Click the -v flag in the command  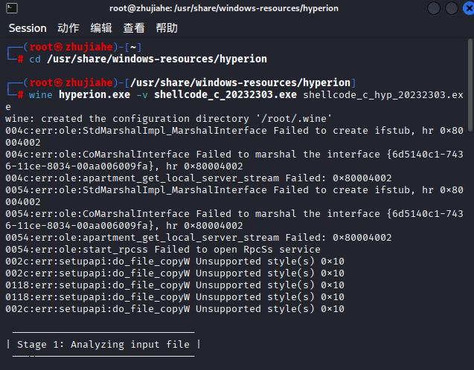pos(142,95)
